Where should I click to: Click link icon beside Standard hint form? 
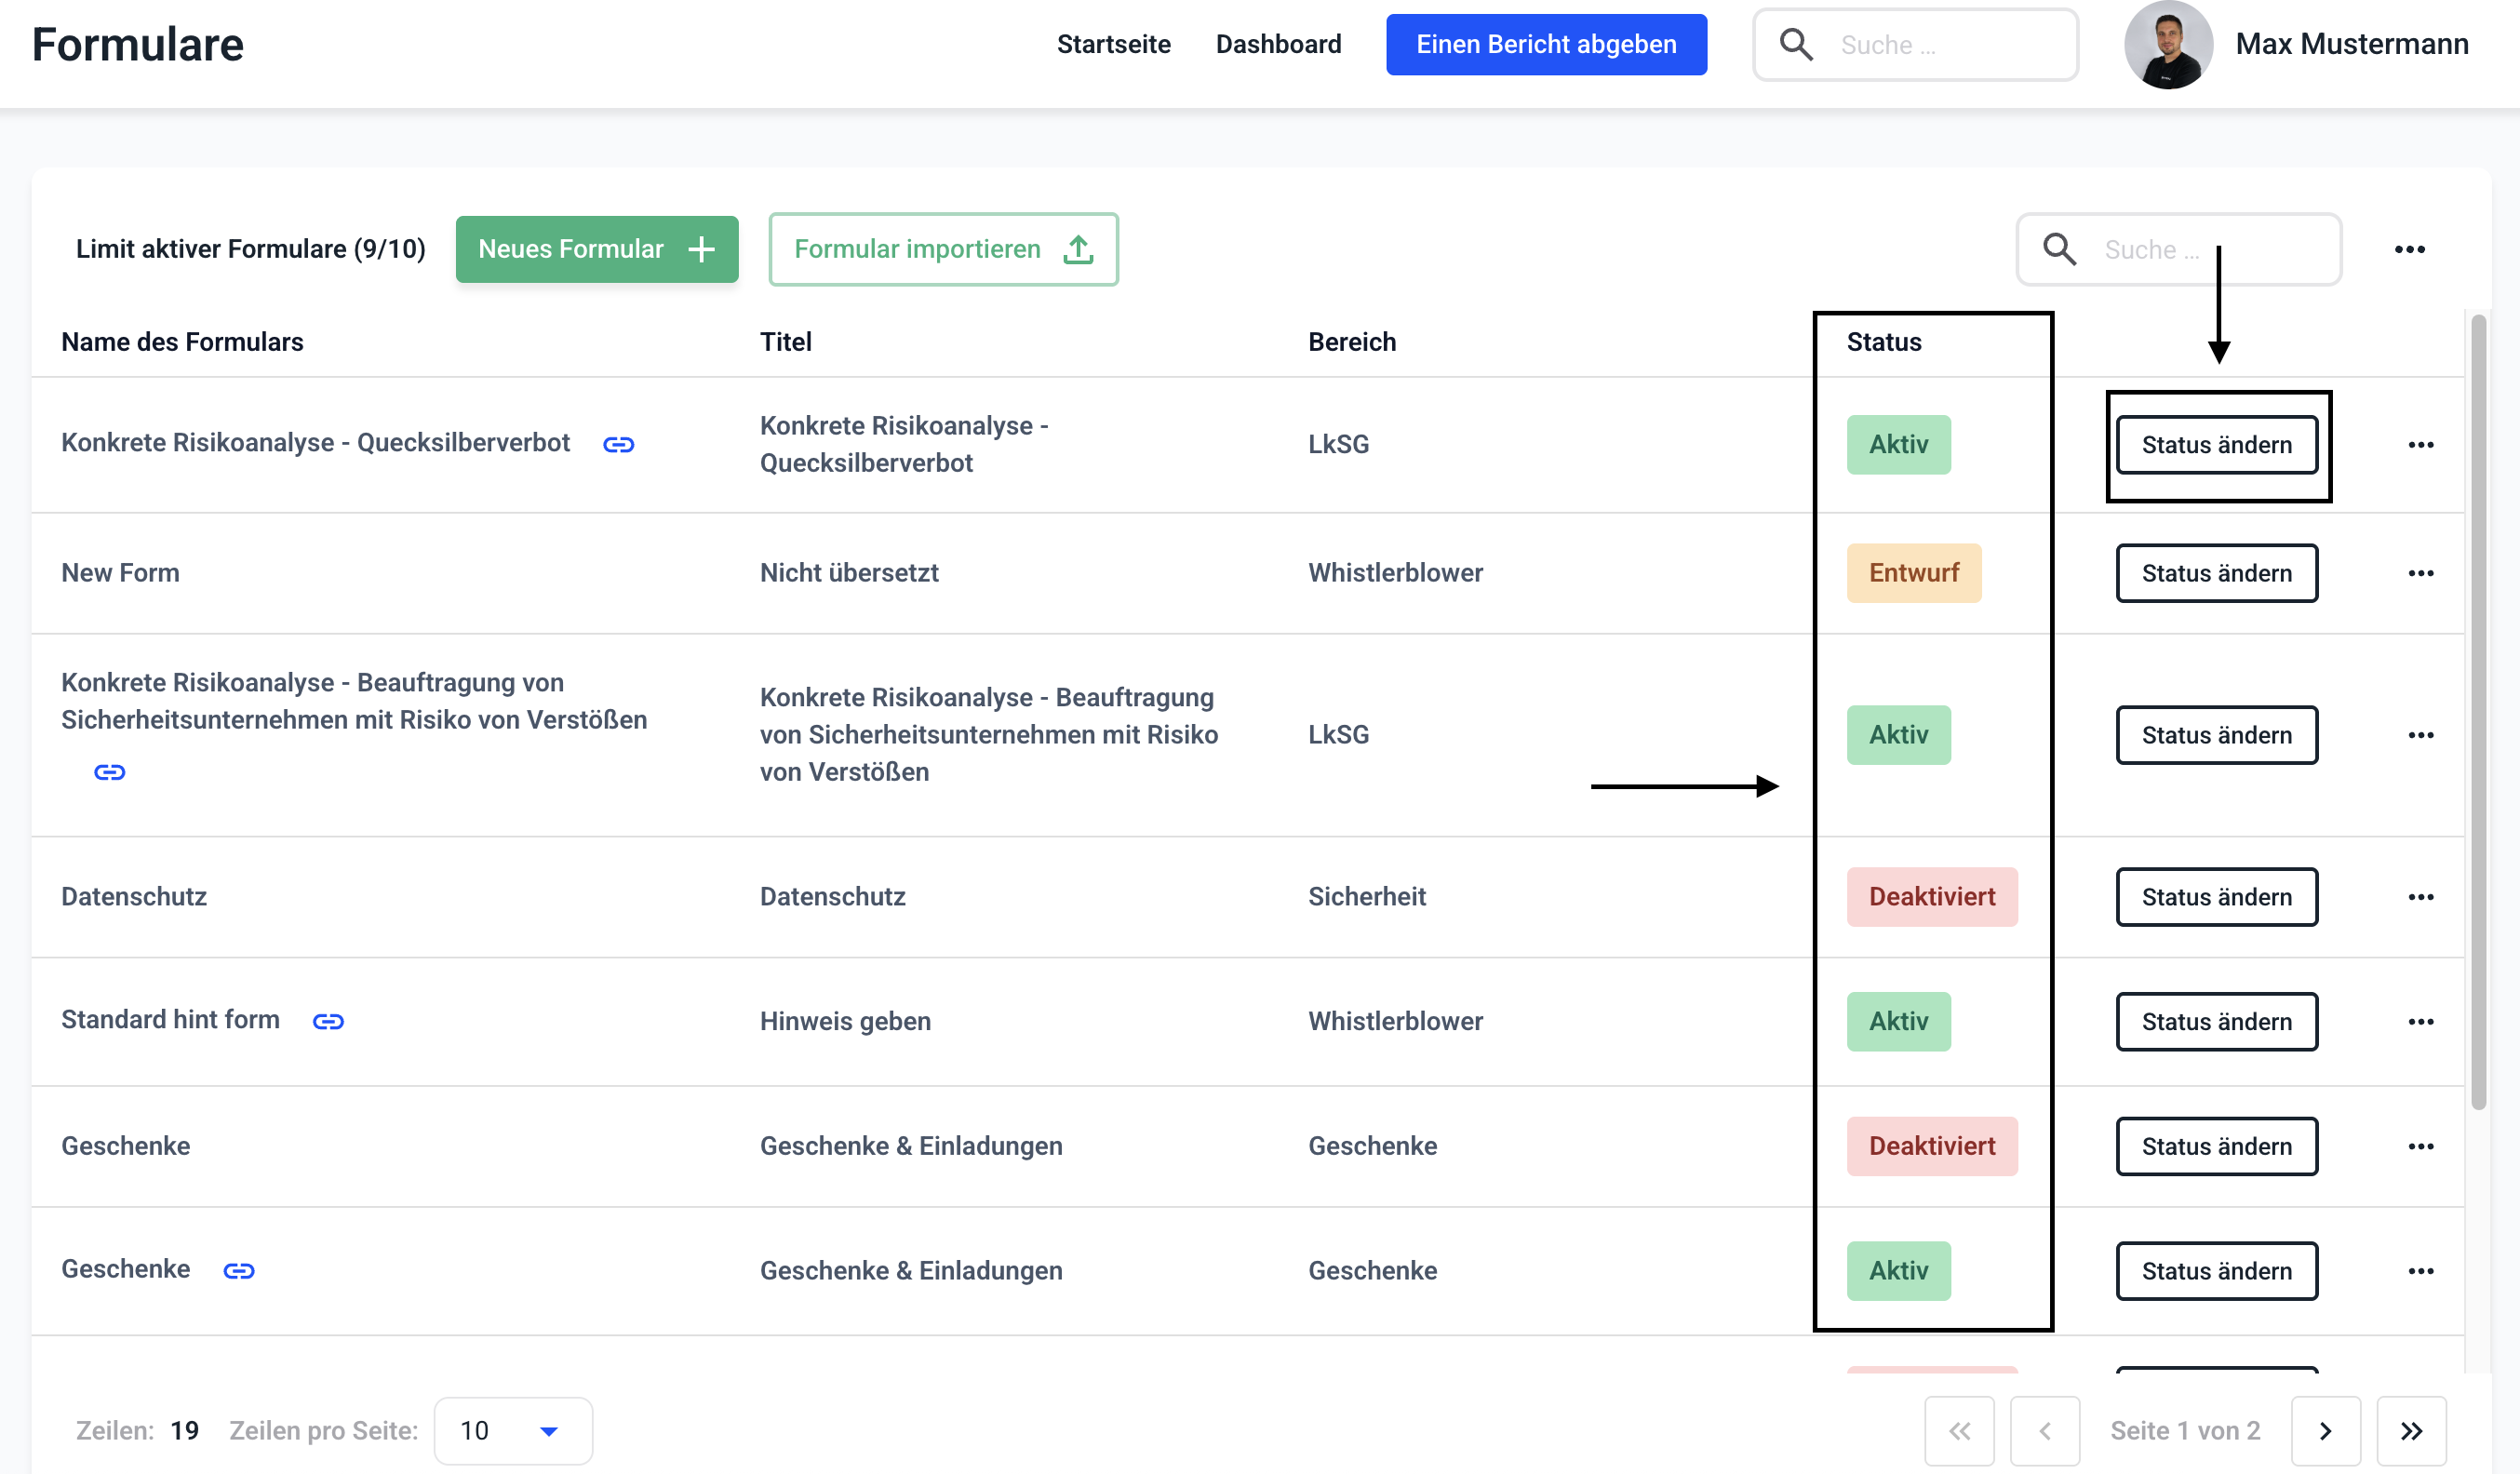click(x=328, y=1021)
